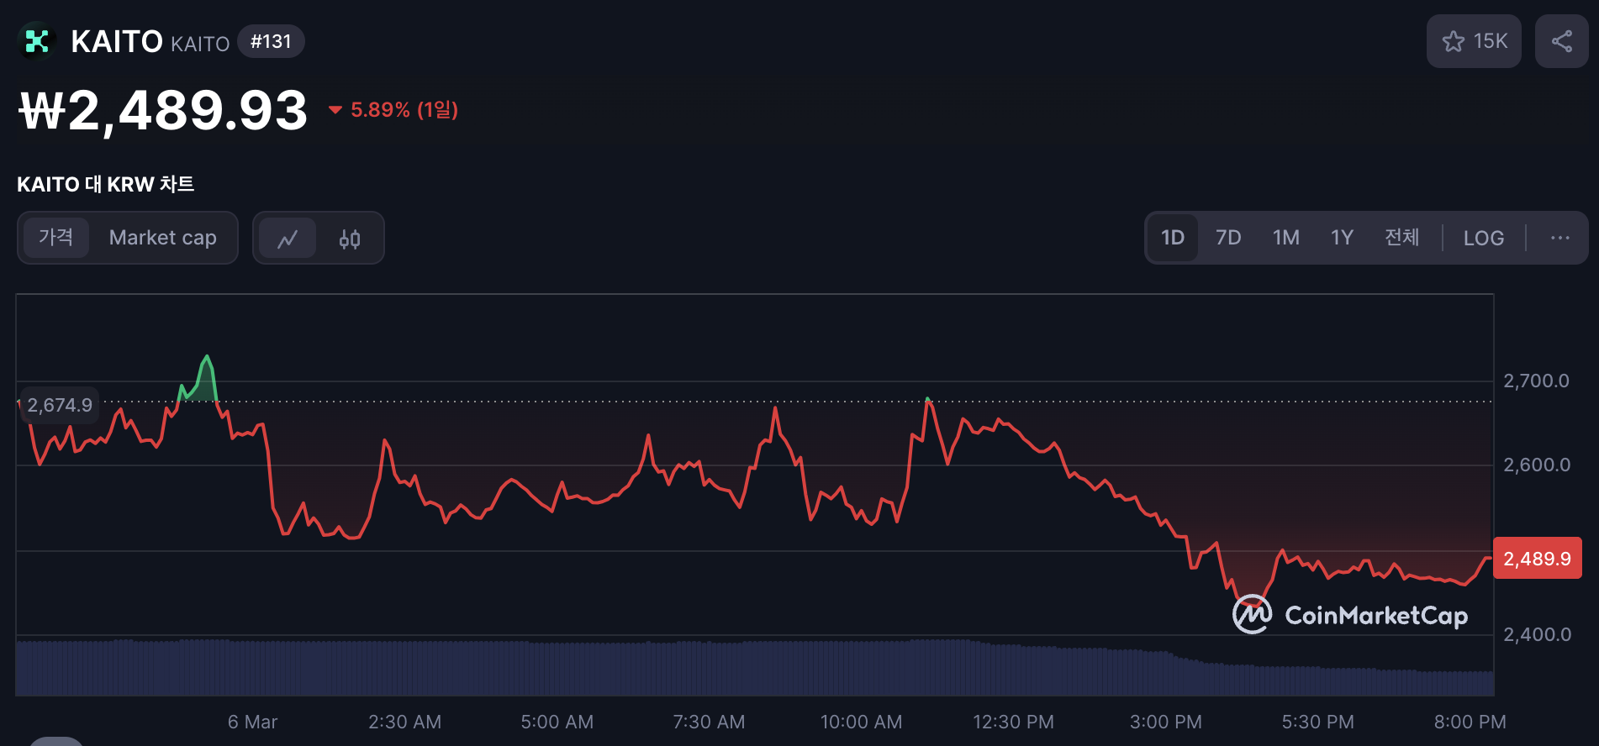Click the 7:30 AM x-axis label

(709, 722)
